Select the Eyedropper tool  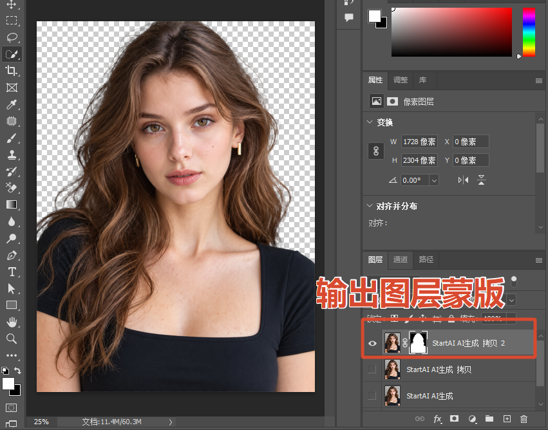tap(12, 104)
